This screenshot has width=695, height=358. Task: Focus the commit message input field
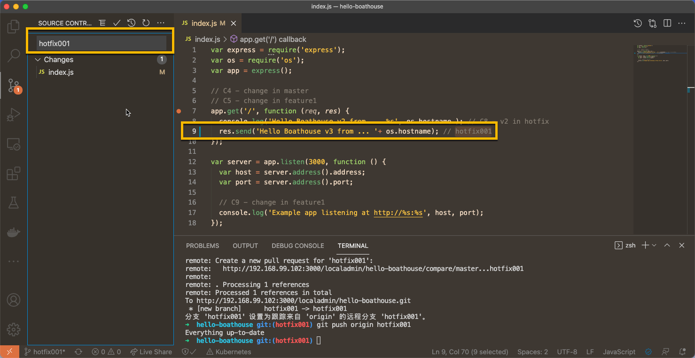pyautogui.click(x=102, y=43)
